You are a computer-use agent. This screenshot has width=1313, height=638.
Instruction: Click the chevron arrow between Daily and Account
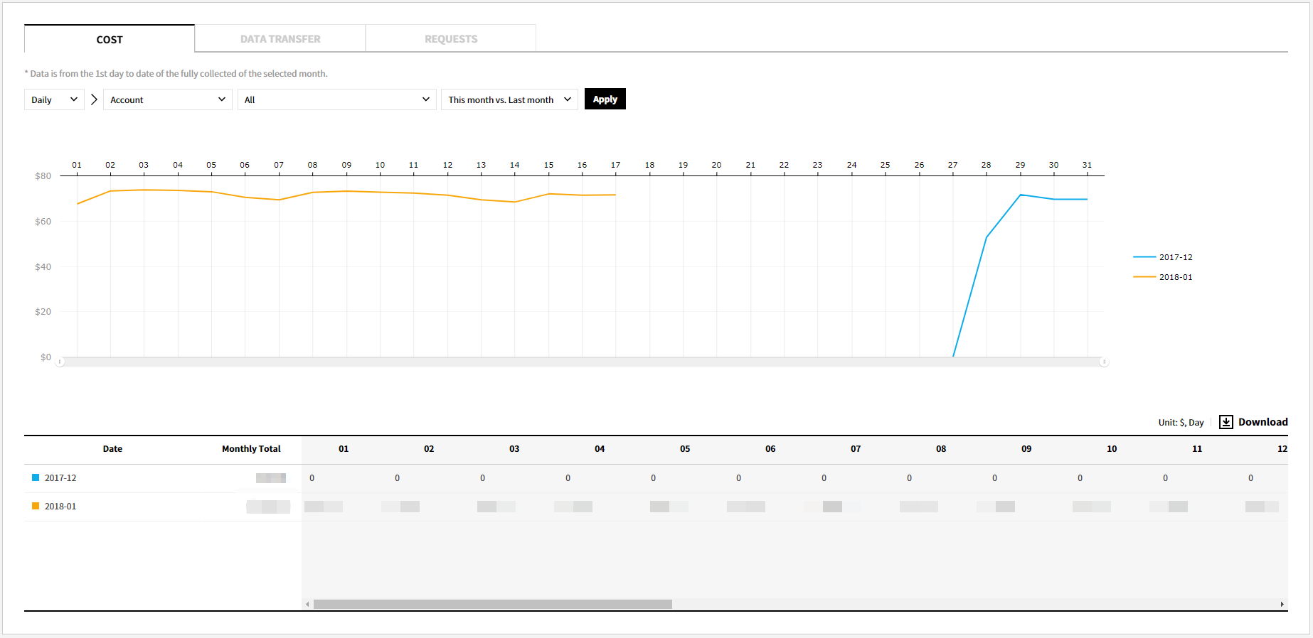94,99
